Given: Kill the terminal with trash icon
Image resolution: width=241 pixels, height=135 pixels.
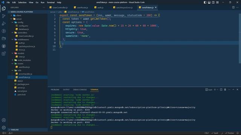Looking at the screenshot, I should (x=225, y=90).
